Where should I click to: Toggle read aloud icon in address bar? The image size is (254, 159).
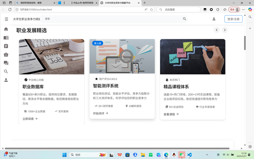[x=146, y=10]
